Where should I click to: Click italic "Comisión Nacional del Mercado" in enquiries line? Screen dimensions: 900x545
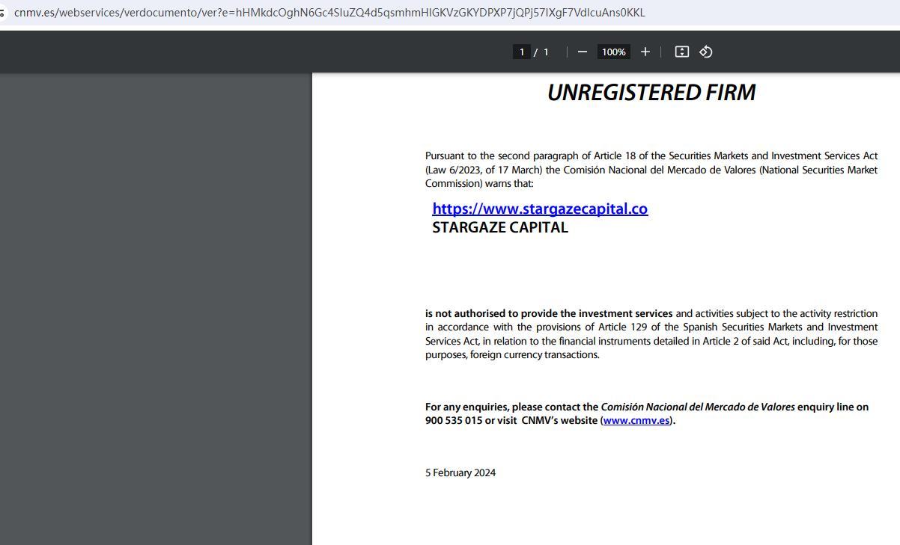697,407
